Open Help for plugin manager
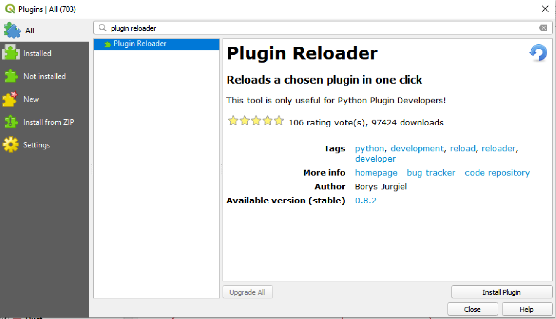The image size is (556, 319). pyautogui.click(x=527, y=309)
